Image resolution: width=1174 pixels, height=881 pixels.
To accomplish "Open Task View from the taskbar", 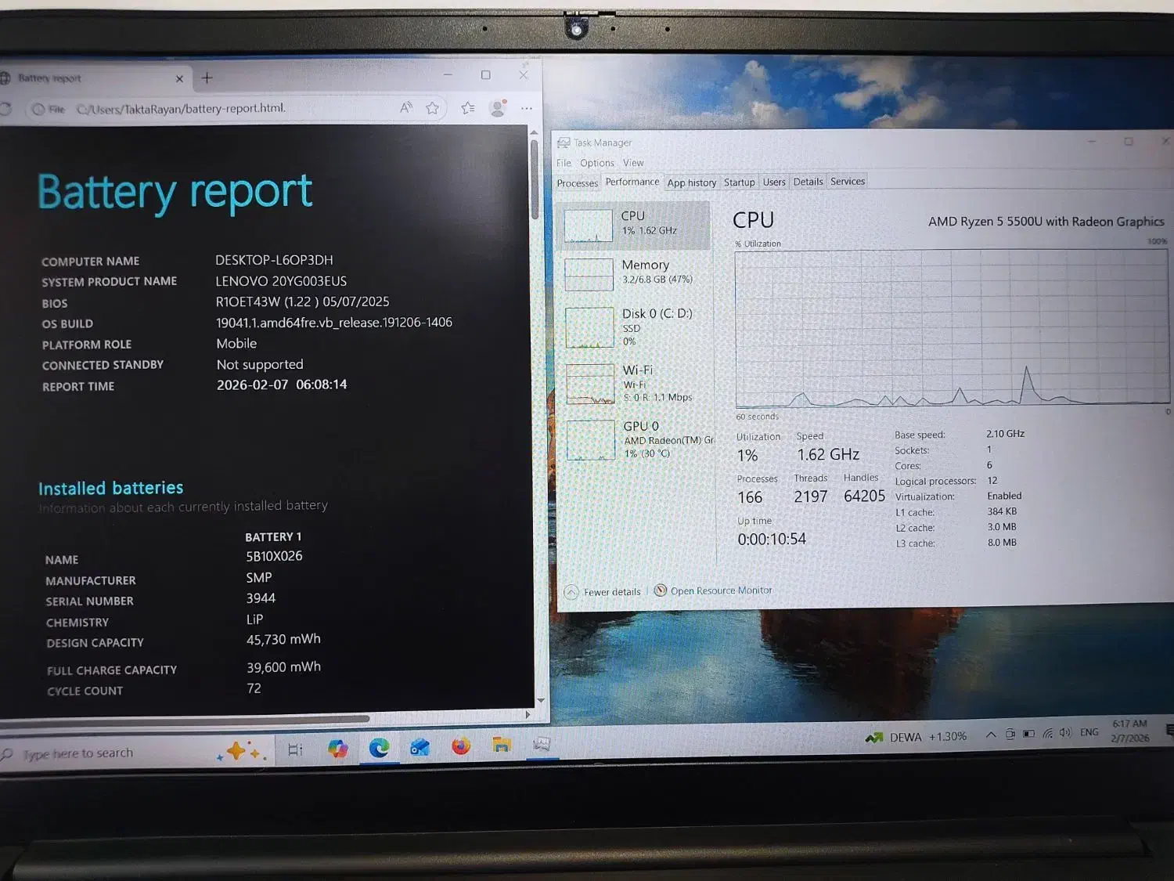I will tap(295, 750).
